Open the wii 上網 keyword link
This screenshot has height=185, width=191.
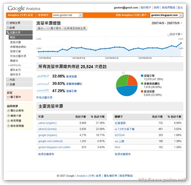click(119, 141)
